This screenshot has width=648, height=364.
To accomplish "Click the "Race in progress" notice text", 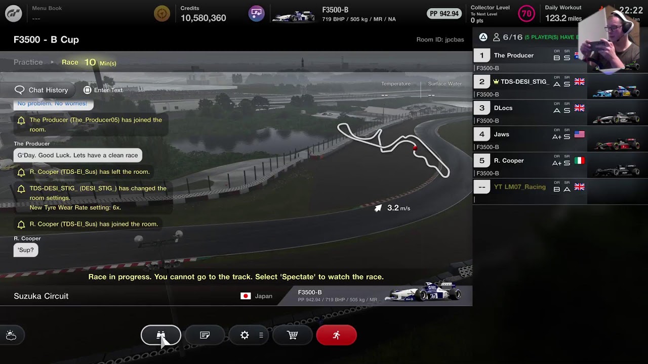I will [x=236, y=277].
